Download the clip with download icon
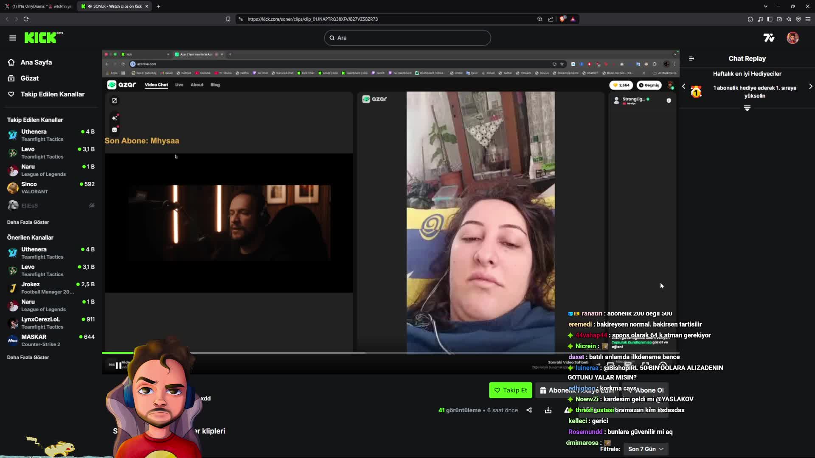The height and width of the screenshot is (458, 815). pos(548,410)
